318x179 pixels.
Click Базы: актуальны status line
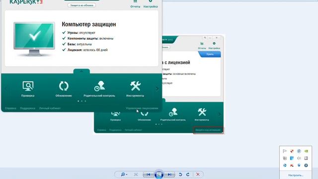[x=77, y=44]
